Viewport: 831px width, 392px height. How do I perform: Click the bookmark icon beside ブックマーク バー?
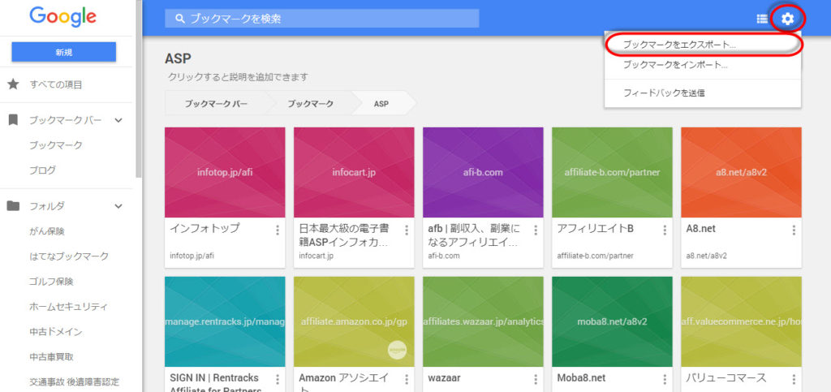pos(13,120)
